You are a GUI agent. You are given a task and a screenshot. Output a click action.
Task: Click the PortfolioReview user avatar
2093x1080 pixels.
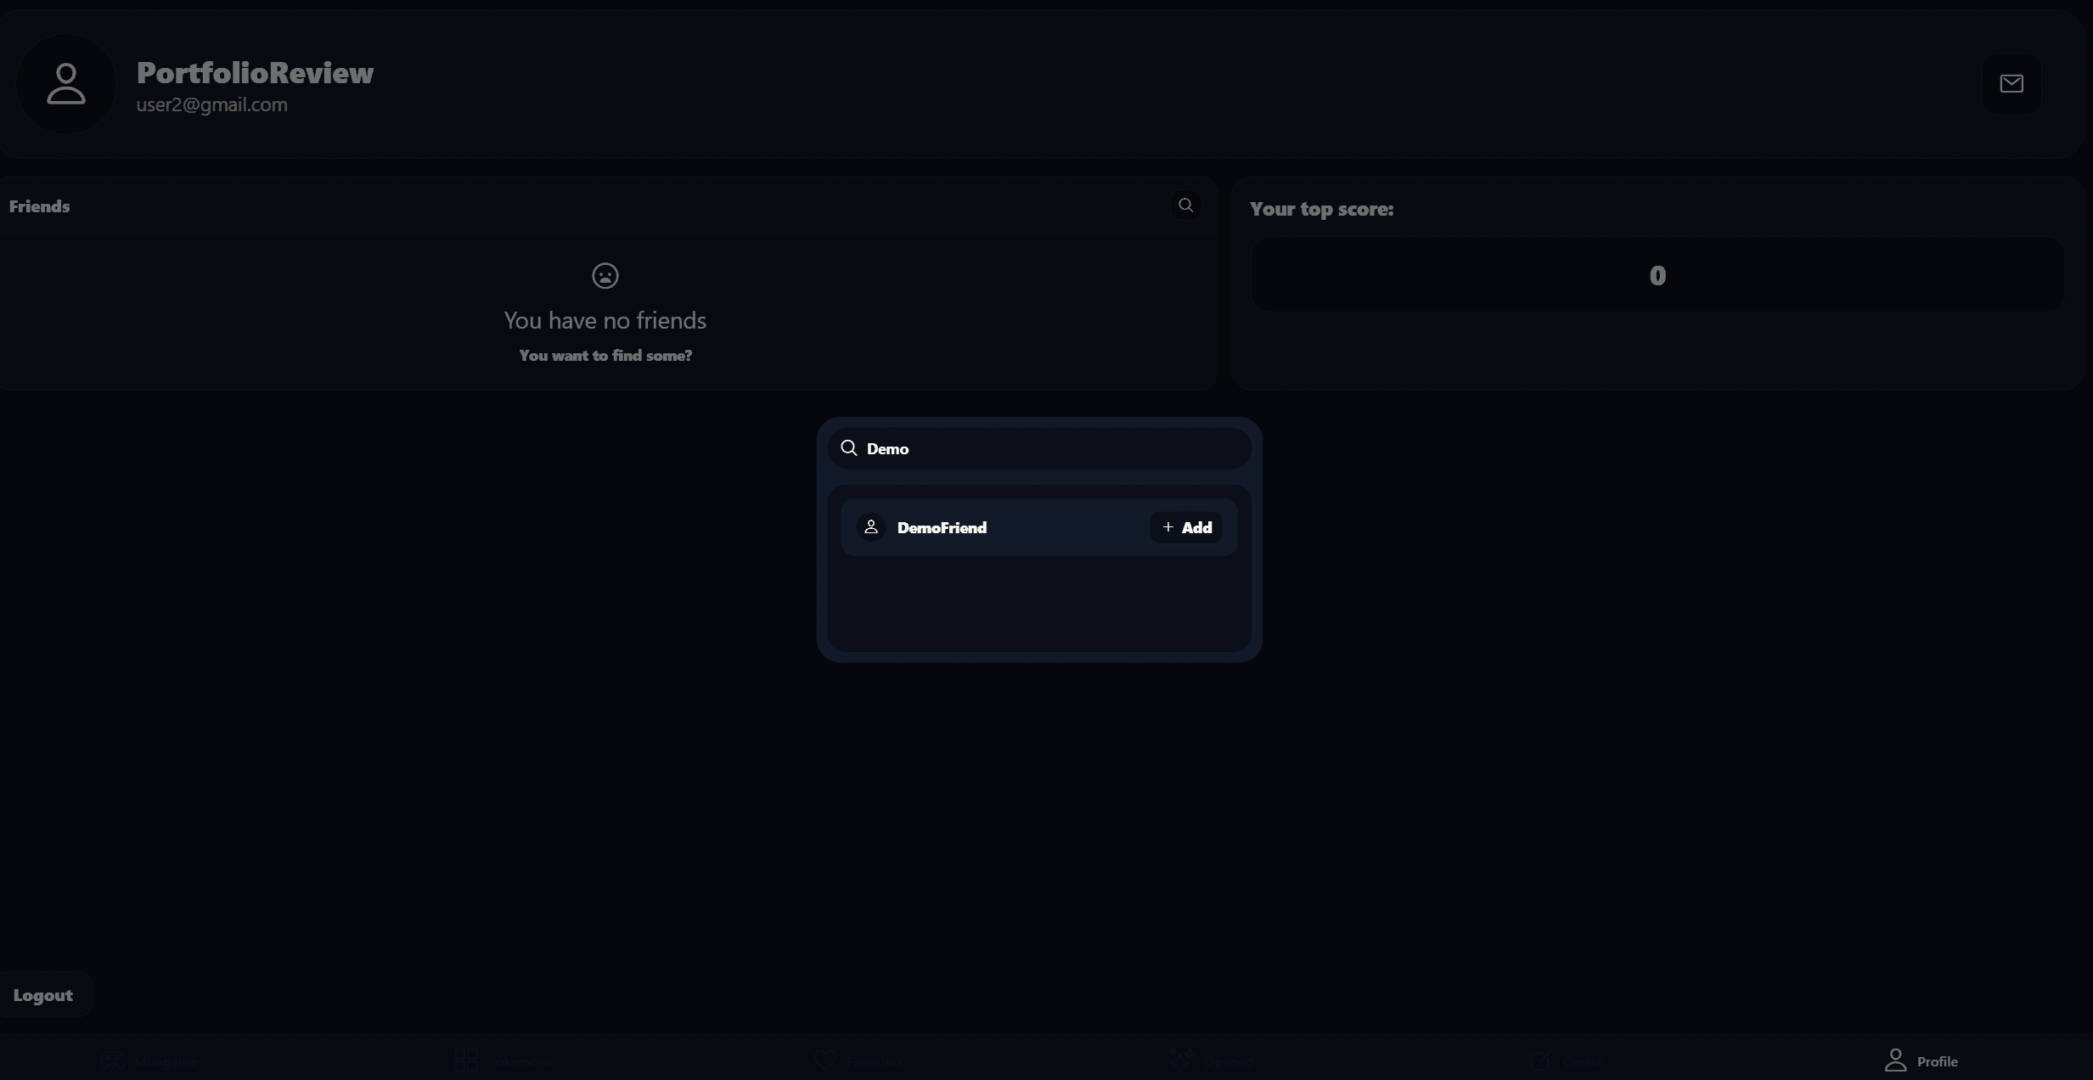click(x=66, y=83)
